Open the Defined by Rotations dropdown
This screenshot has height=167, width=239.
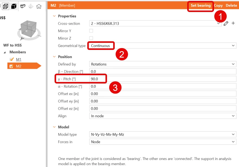pyautogui.click(x=163, y=64)
